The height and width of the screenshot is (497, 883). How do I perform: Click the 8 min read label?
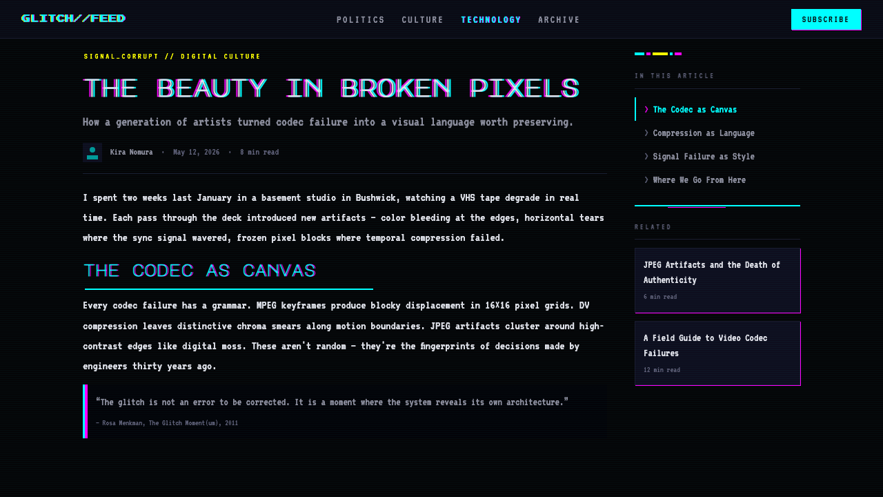point(259,153)
